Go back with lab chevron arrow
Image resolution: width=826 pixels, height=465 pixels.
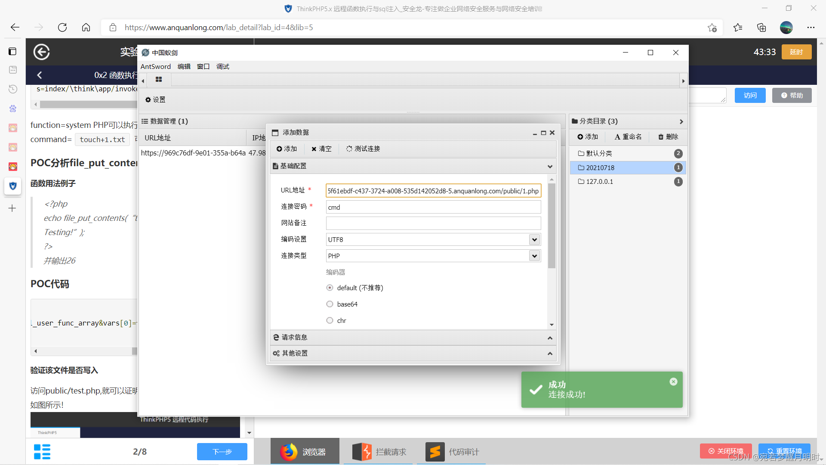[40, 75]
